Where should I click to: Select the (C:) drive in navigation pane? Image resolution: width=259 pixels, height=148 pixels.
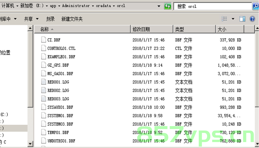(4, 114)
